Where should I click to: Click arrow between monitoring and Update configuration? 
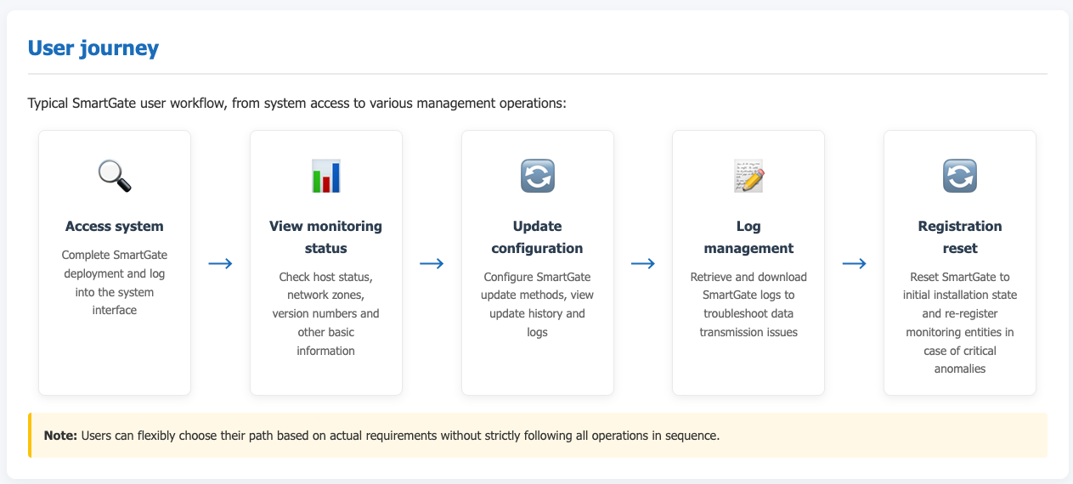click(x=432, y=263)
